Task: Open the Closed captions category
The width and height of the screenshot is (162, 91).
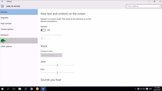Action: click(x=19, y=29)
